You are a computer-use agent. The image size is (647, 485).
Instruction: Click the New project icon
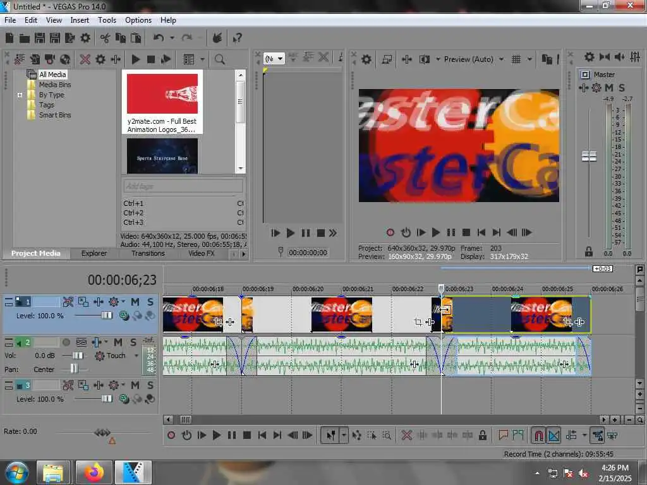coord(9,39)
